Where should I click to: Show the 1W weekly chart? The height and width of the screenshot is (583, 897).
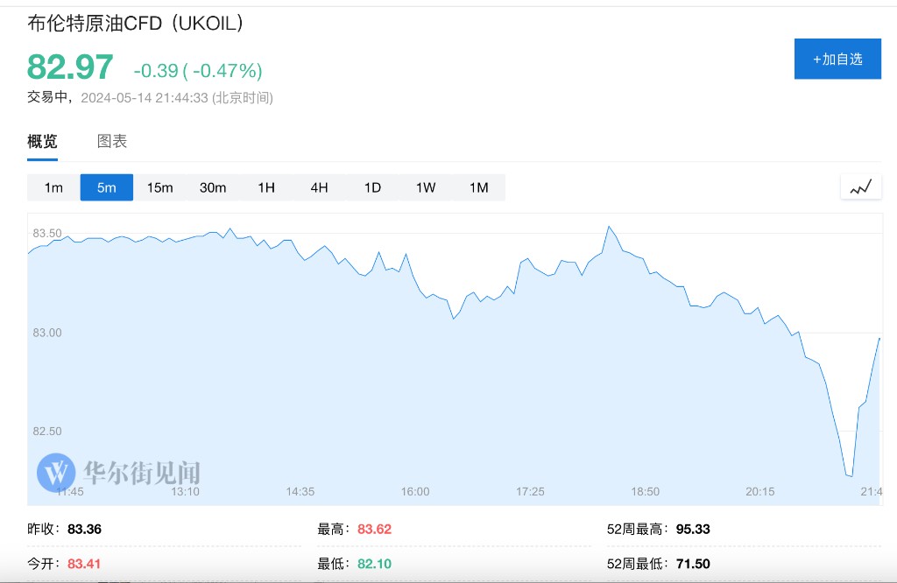426,187
